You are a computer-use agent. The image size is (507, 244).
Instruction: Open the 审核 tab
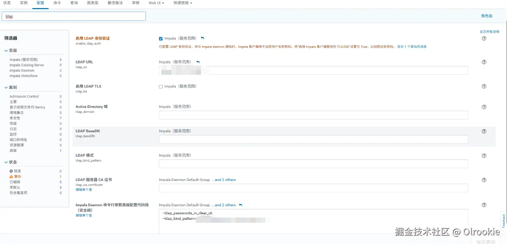pos(135,3)
